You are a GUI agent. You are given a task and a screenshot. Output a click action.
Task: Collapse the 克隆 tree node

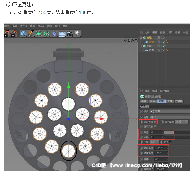141,46
